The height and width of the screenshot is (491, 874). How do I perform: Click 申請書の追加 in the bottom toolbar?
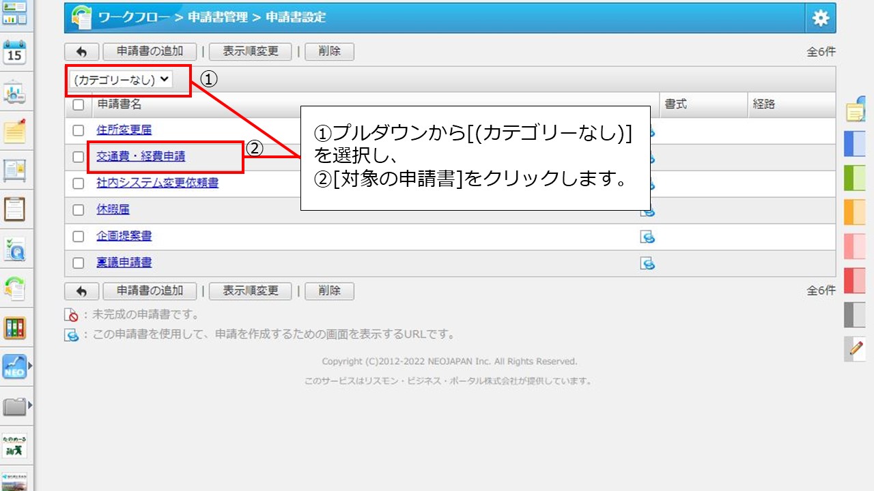[x=150, y=291]
